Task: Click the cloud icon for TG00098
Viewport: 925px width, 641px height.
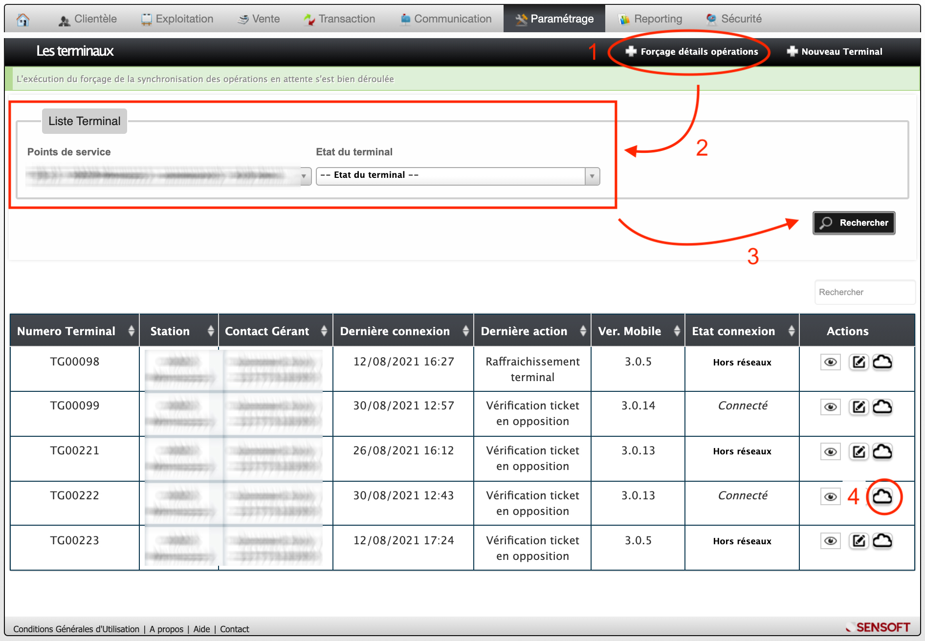Action: (x=882, y=362)
